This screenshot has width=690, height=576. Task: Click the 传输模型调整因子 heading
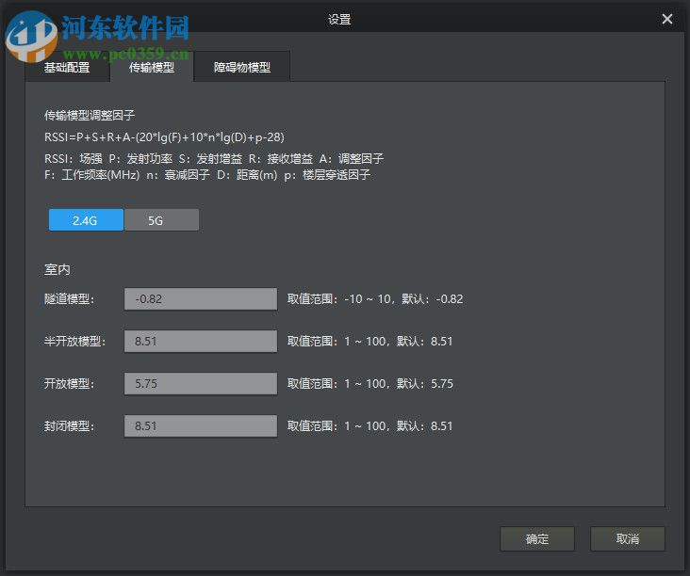(90, 115)
